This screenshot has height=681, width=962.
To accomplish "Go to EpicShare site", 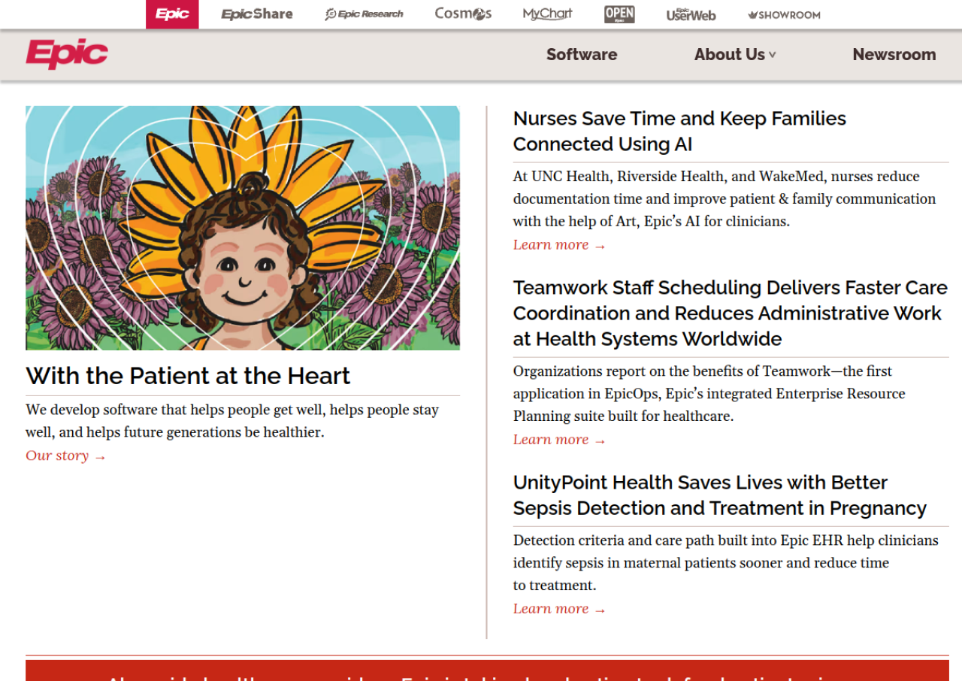I will tap(257, 14).
